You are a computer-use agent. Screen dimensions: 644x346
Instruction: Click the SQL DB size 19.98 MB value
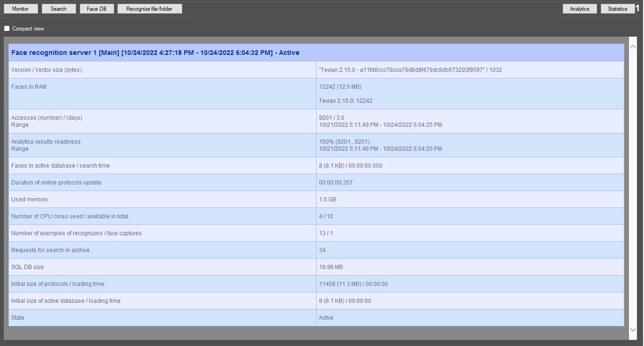coord(331,267)
